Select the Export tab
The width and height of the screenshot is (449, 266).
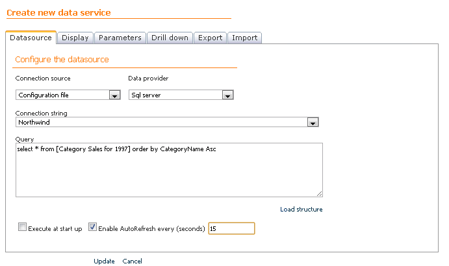coord(211,38)
